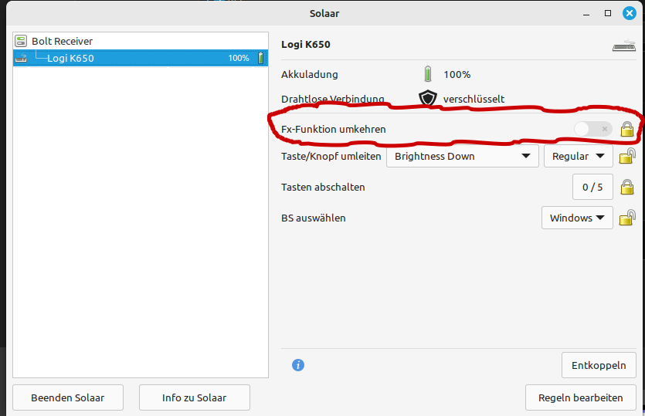Minimize the Solaar window
Viewport: 645px width, 416px height.
(x=586, y=14)
